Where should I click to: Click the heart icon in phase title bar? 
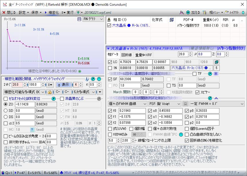(108, 49)
